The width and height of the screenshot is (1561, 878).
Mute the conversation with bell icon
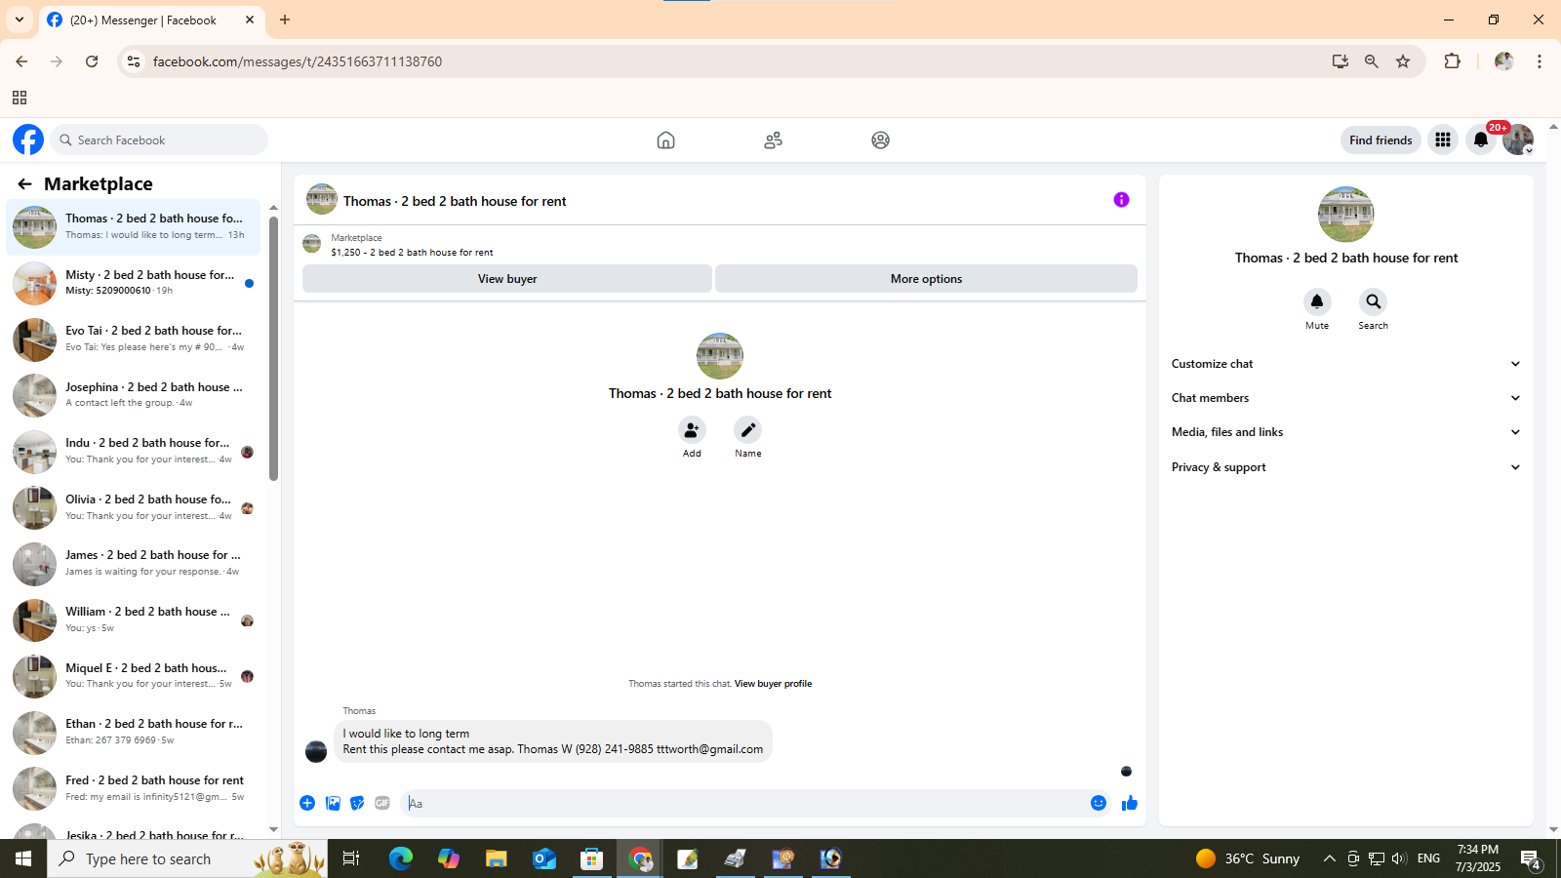[1317, 301]
